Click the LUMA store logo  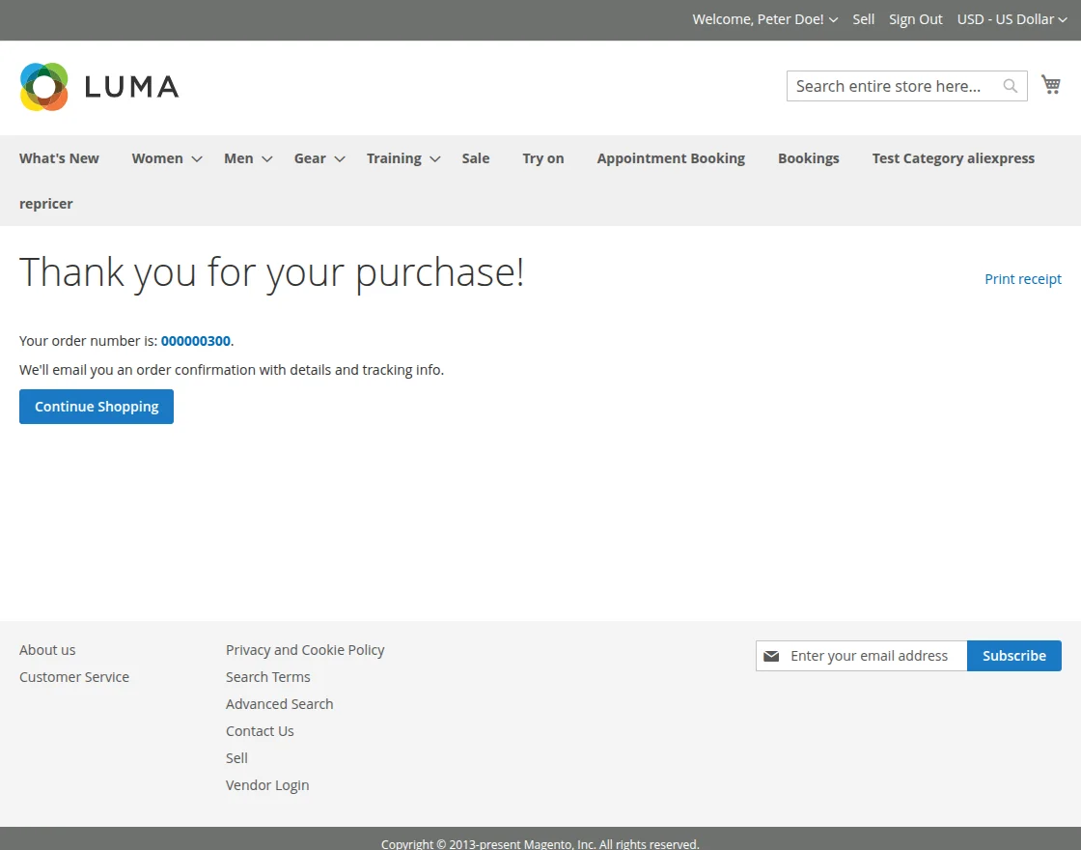(x=98, y=86)
